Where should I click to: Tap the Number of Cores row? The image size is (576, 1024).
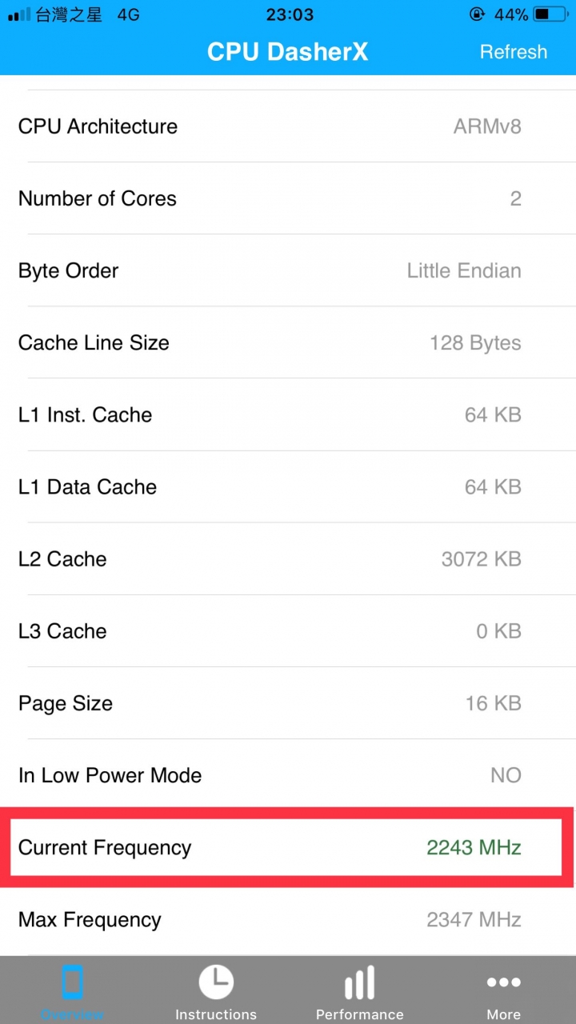pyautogui.click(x=288, y=198)
